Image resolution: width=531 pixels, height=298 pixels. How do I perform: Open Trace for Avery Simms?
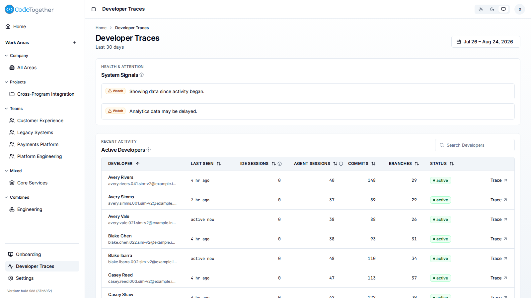[x=499, y=200]
